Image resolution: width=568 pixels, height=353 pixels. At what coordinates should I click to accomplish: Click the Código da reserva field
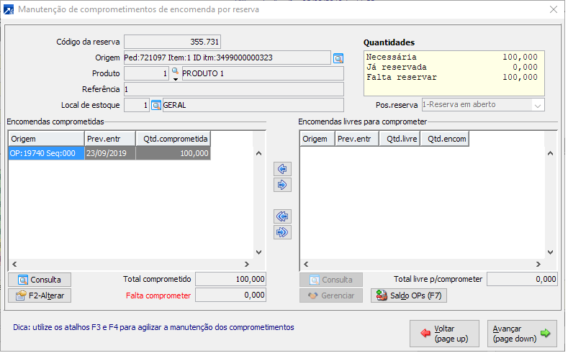tap(173, 42)
